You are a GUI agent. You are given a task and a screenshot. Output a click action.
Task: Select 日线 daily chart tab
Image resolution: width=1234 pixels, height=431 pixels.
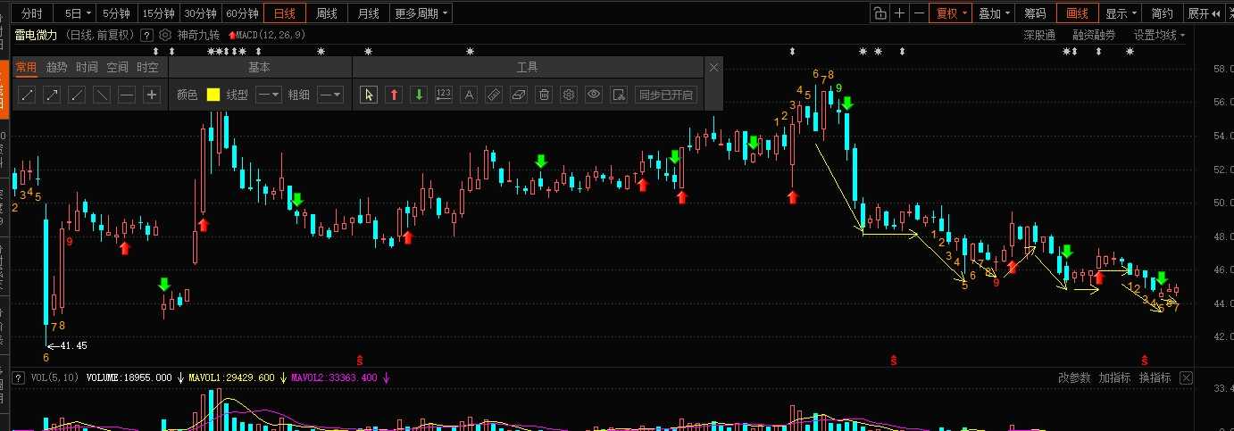[x=285, y=13]
